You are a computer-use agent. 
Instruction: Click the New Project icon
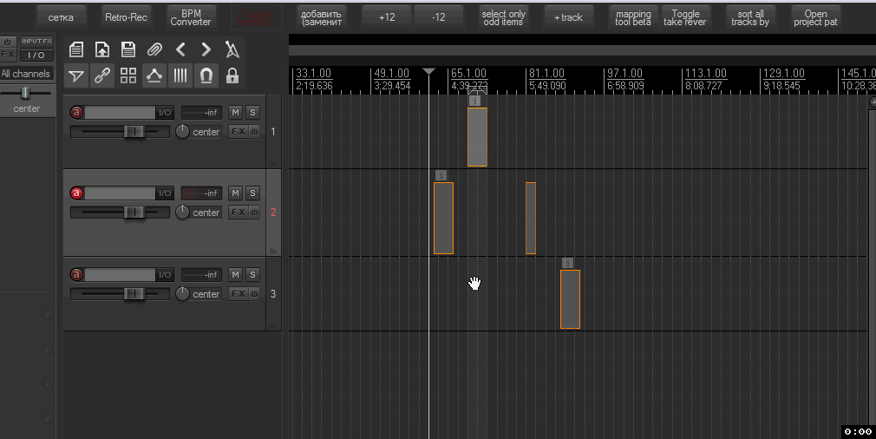76,49
